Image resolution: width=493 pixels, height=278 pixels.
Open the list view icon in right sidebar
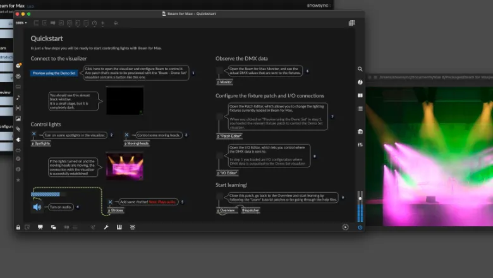pyautogui.click(x=360, y=109)
